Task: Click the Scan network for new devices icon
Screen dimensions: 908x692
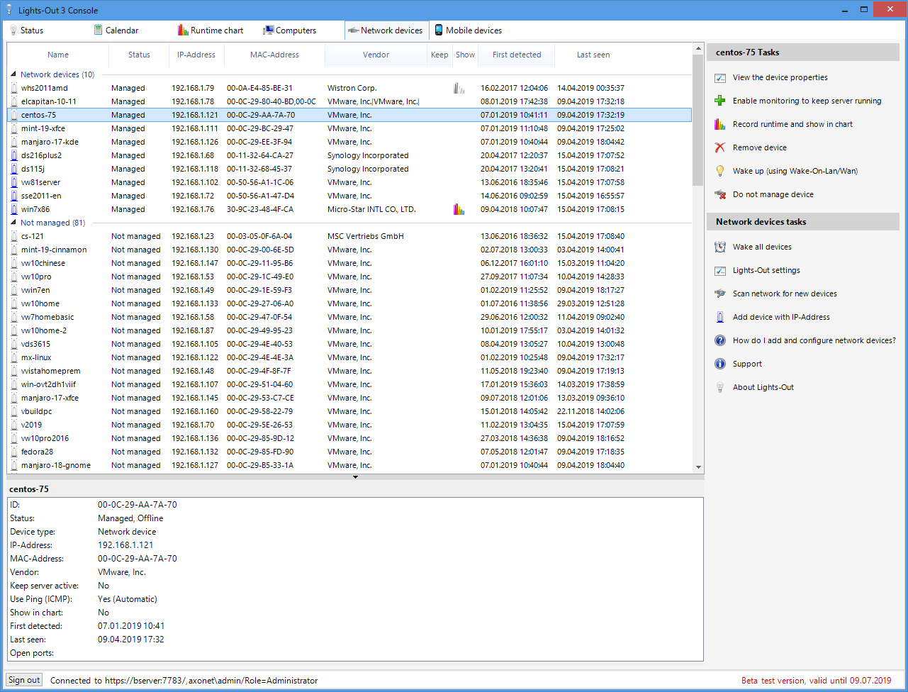Action: click(720, 294)
